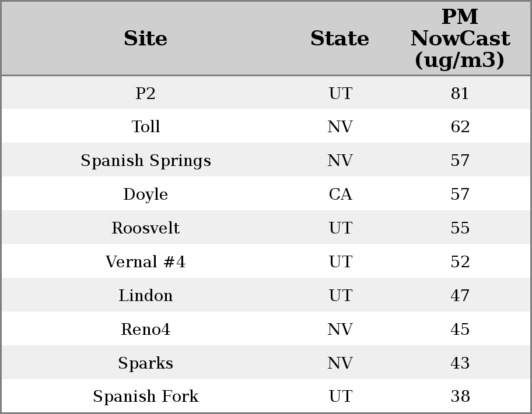Click the PM value 62 for Toll

(x=460, y=127)
